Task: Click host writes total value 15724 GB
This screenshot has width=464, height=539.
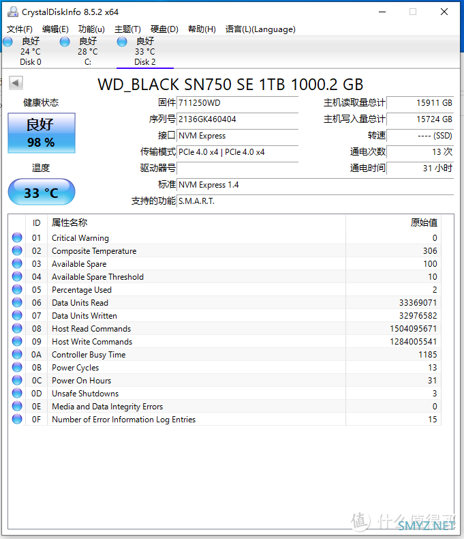Action: pyautogui.click(x=420, y=119)
